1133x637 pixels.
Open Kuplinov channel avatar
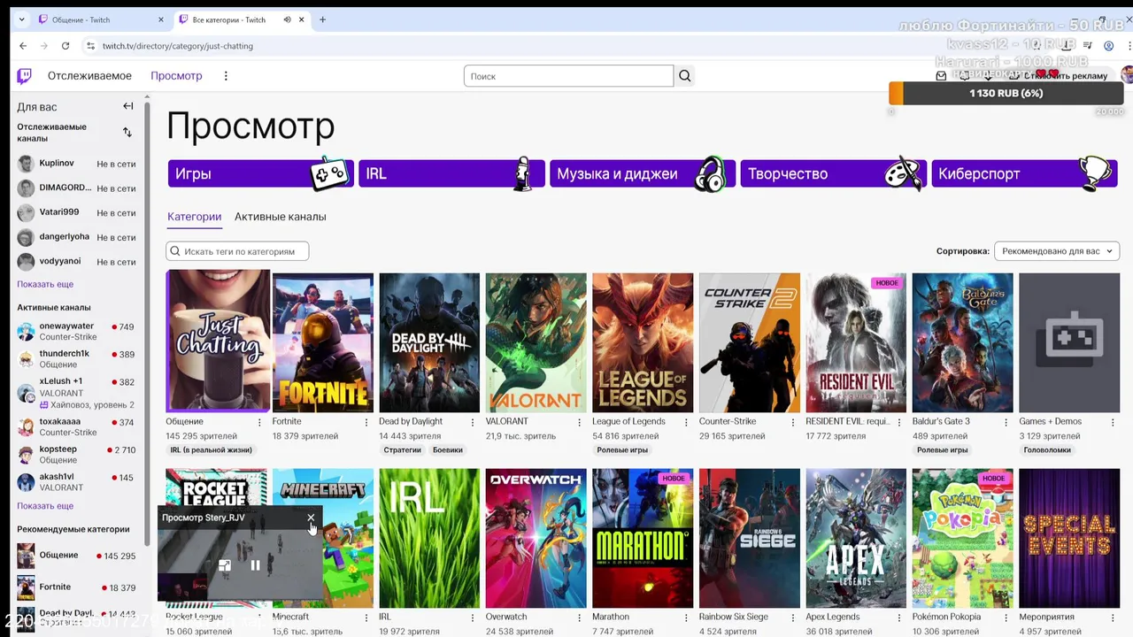pos(26,164)
